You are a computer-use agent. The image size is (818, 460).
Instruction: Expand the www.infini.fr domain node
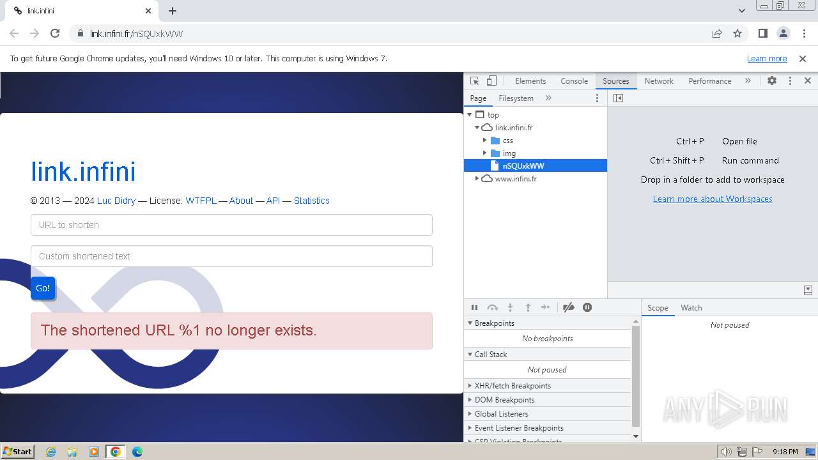click(477, 179)
